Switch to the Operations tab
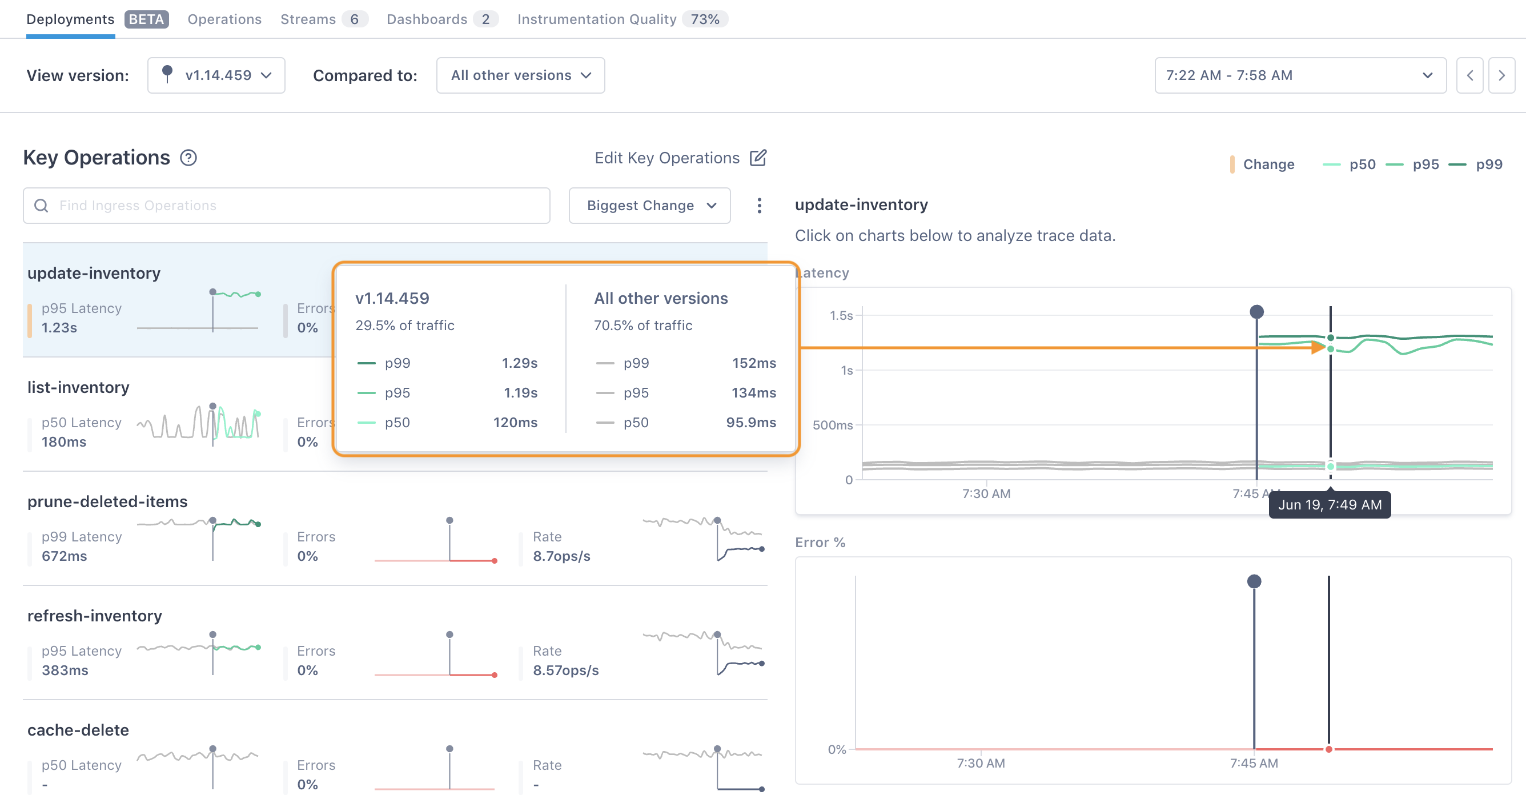The image size is (1526, 795). [224, 19]
